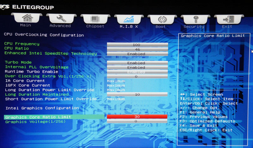Edit the CPU Ratio value 46

[137, 49]
